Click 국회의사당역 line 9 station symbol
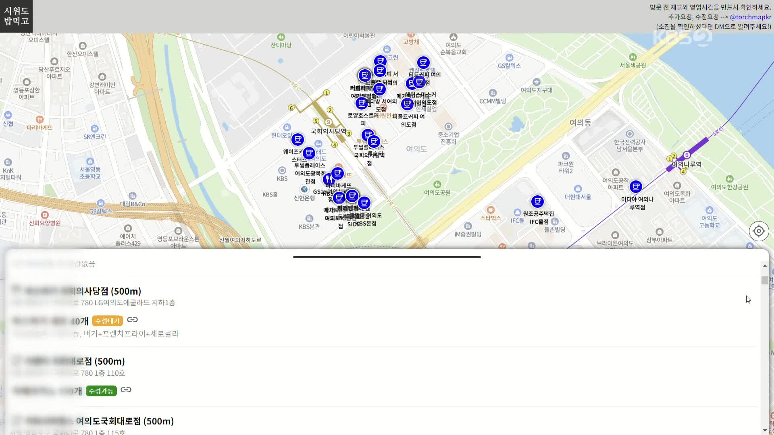This screenshot has height=435, width=774. (329, 122)
